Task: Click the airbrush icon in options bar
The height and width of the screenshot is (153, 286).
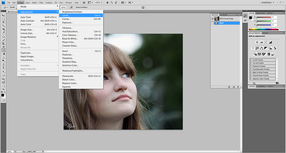Action: tap(71, 8)
